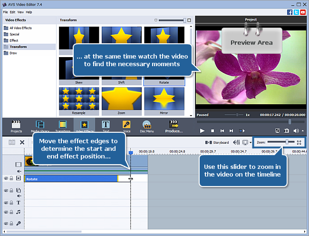This screenshot has height=236, width=309.
Task: Jump to next scene in preview
Action: (242, 131)
